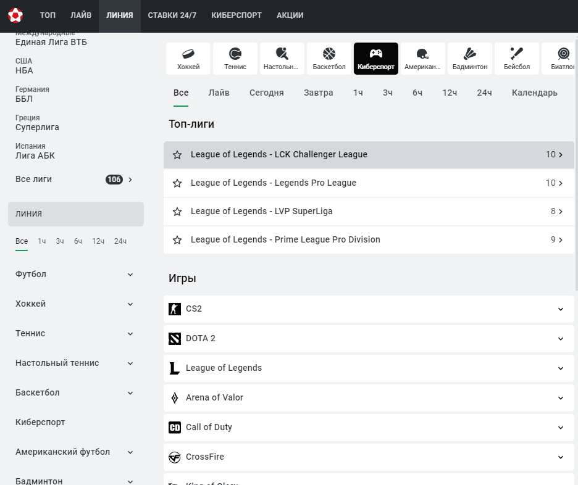This screenshot has width=578, height=485.
Task: Expand Баскетбол in the sidebar
Action: coord(130,393)
